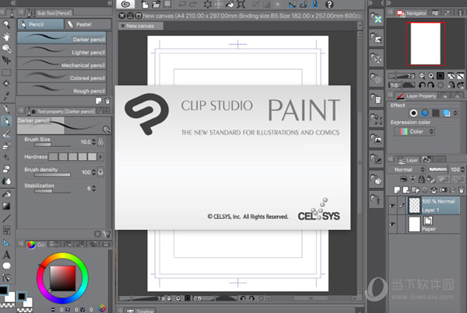Select the Eyedropper tool
The width and height of the screenshot is (467, 313).
(6, 96)
